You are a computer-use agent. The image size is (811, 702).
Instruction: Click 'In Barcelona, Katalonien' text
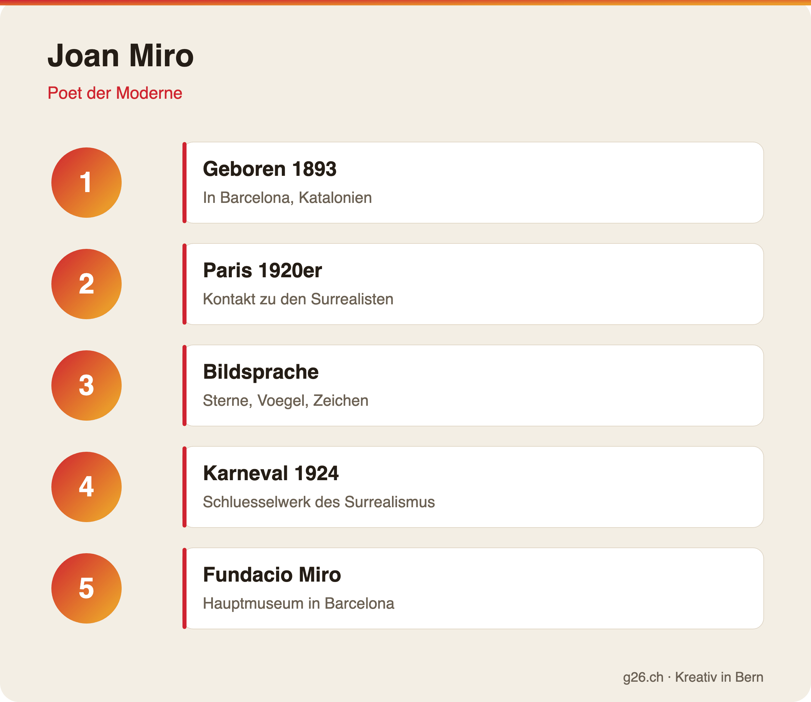point(287,197)
